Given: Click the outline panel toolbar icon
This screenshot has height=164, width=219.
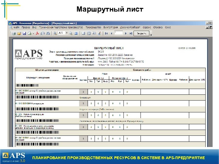Looking at the screenshot, I should tap(83, 33).
